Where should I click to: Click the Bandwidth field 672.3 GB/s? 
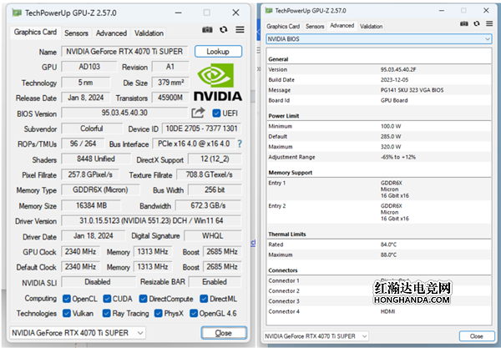pyautogui.click(x=208, y=205)
